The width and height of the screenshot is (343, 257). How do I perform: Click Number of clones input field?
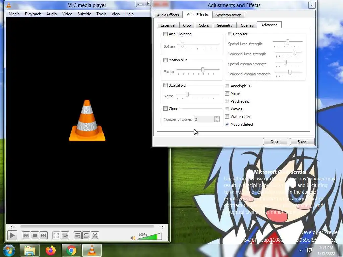click(x=204, y=119)
